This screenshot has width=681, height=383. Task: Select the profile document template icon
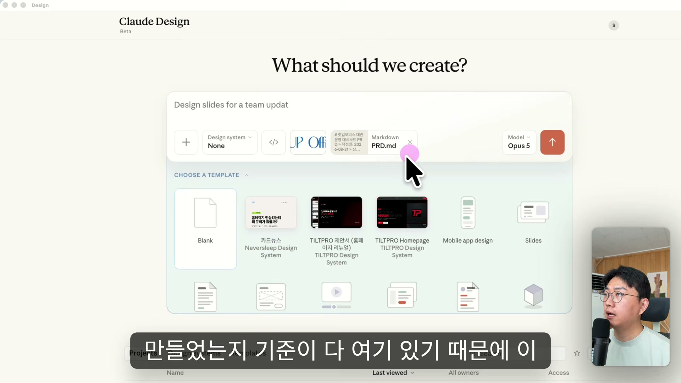[x=468, y=296]
